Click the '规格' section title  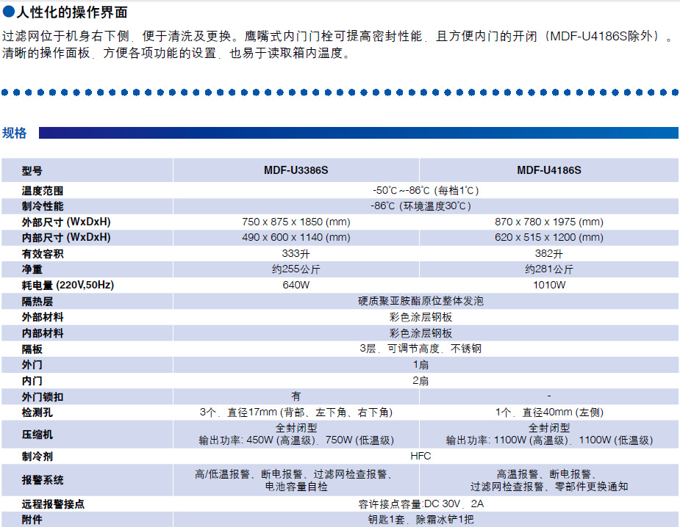[x=14, y=133]
